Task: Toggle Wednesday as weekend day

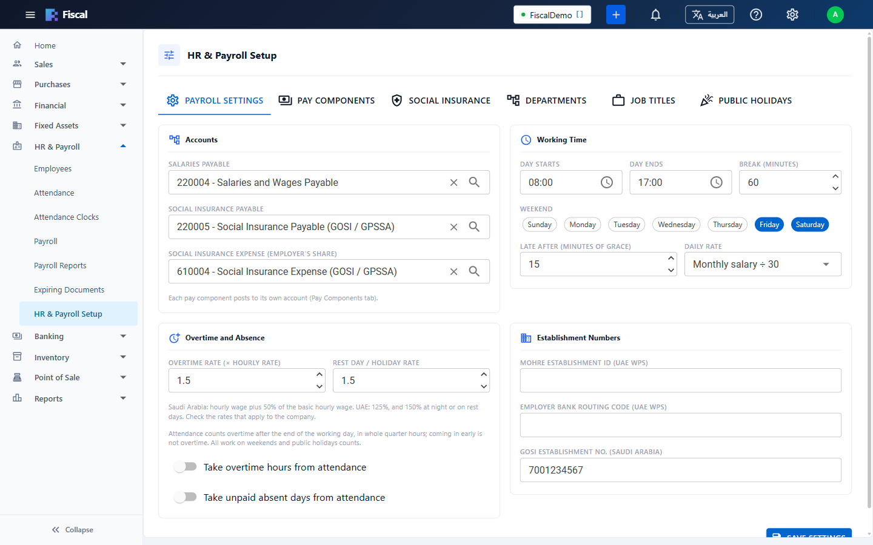Action: [677, 225]
